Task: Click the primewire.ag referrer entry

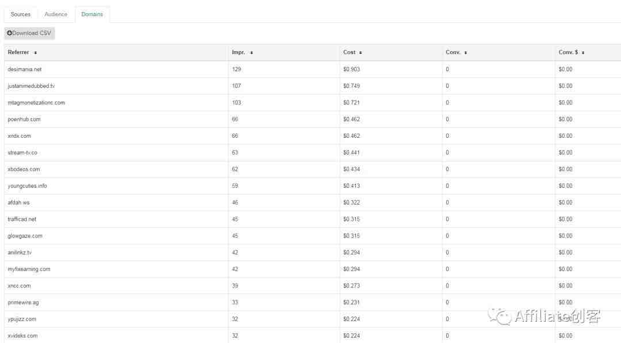Action: point(23,302)
